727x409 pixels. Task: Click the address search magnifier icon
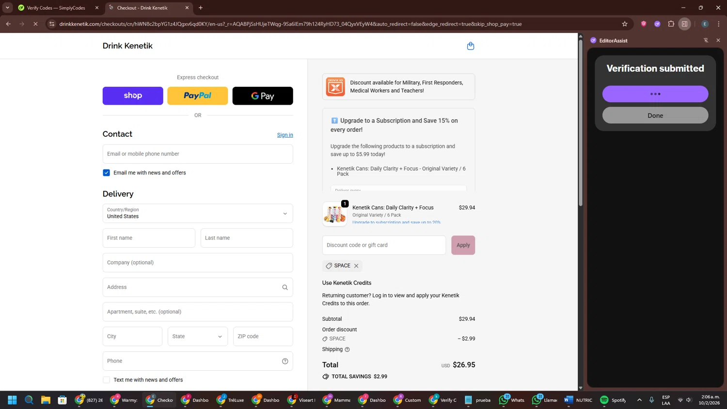coord(285,287)
